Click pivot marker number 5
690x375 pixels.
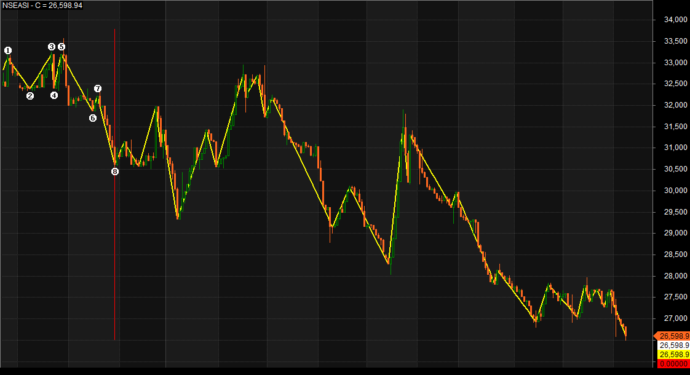pyautogui.click(x=61, y=47)
